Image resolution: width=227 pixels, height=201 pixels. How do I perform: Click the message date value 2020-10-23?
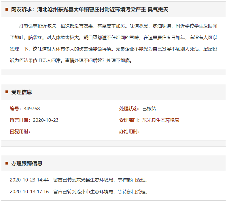pyautogui.click(x=46, y=120)
